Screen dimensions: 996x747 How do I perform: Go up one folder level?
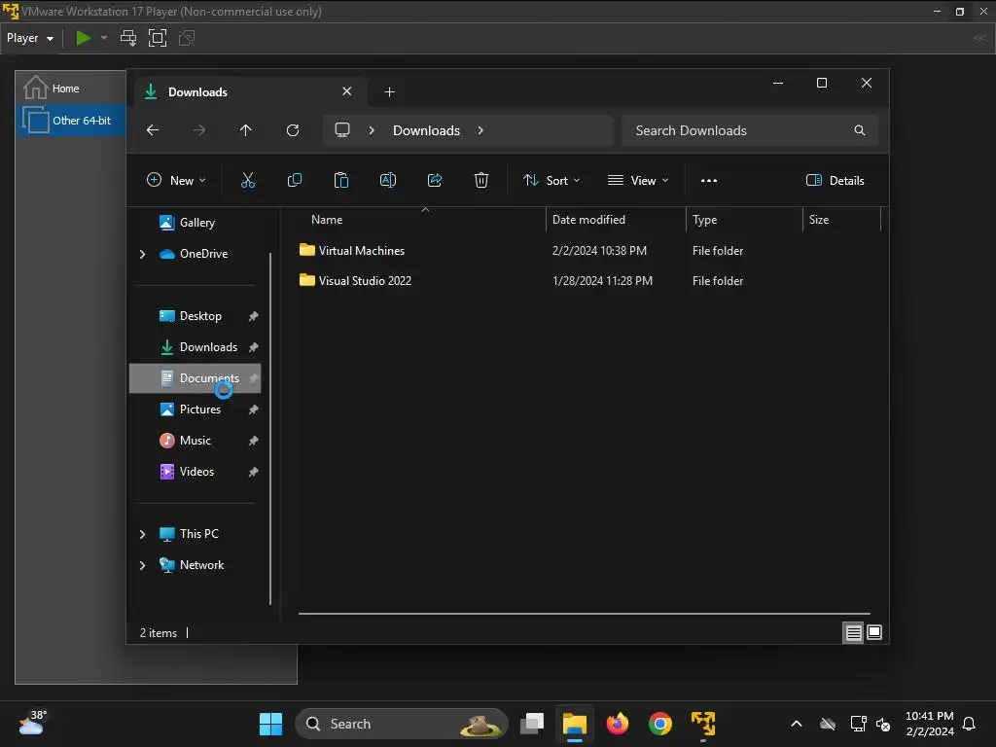tap(246, 130)
